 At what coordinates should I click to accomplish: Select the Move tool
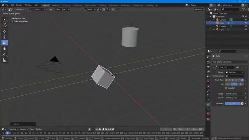pyautogui.click(x=5, y=31)
